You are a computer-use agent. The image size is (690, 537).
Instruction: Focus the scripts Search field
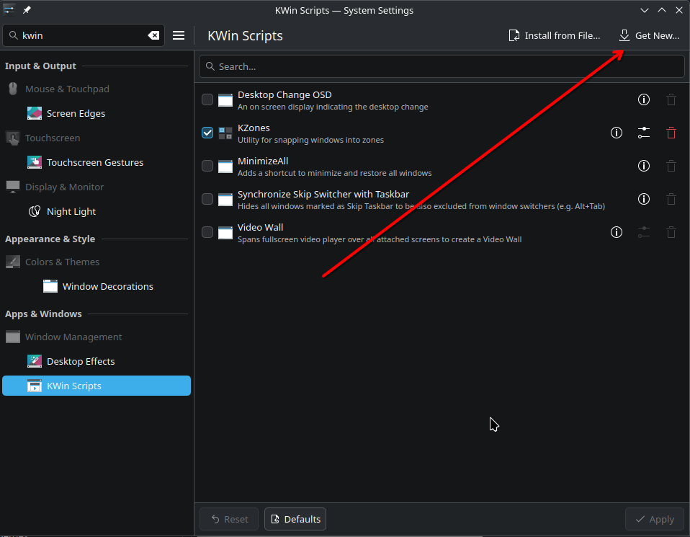coord(442,66)
